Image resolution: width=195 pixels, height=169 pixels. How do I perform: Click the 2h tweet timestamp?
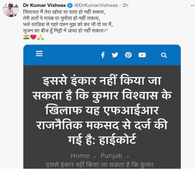coord(125,5)
